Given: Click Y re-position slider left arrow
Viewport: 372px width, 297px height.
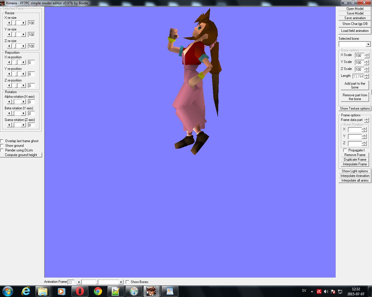Looking at the screenshot, I should pos(9,74).
